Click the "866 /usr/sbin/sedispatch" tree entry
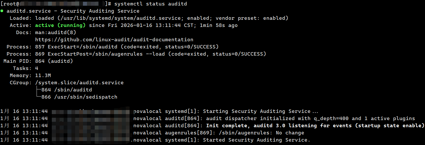 pyautogui.click(x=79, y=97)
